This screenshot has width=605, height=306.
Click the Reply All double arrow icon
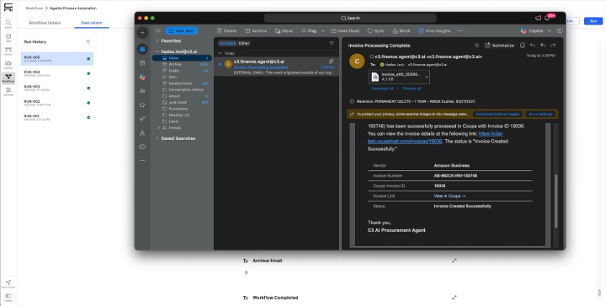coord(542,45)
